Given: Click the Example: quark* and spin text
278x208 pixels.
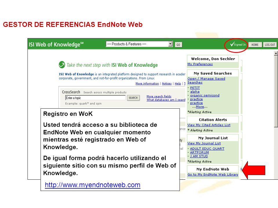Looking at the screenshot, I should (83, 103).
